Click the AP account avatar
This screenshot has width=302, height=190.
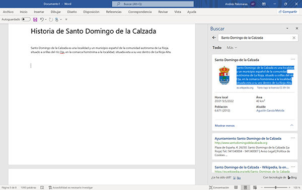coord(253,4)
